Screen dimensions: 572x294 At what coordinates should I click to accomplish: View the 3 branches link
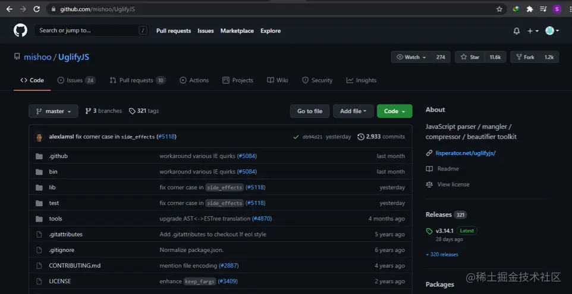[103, 111]
